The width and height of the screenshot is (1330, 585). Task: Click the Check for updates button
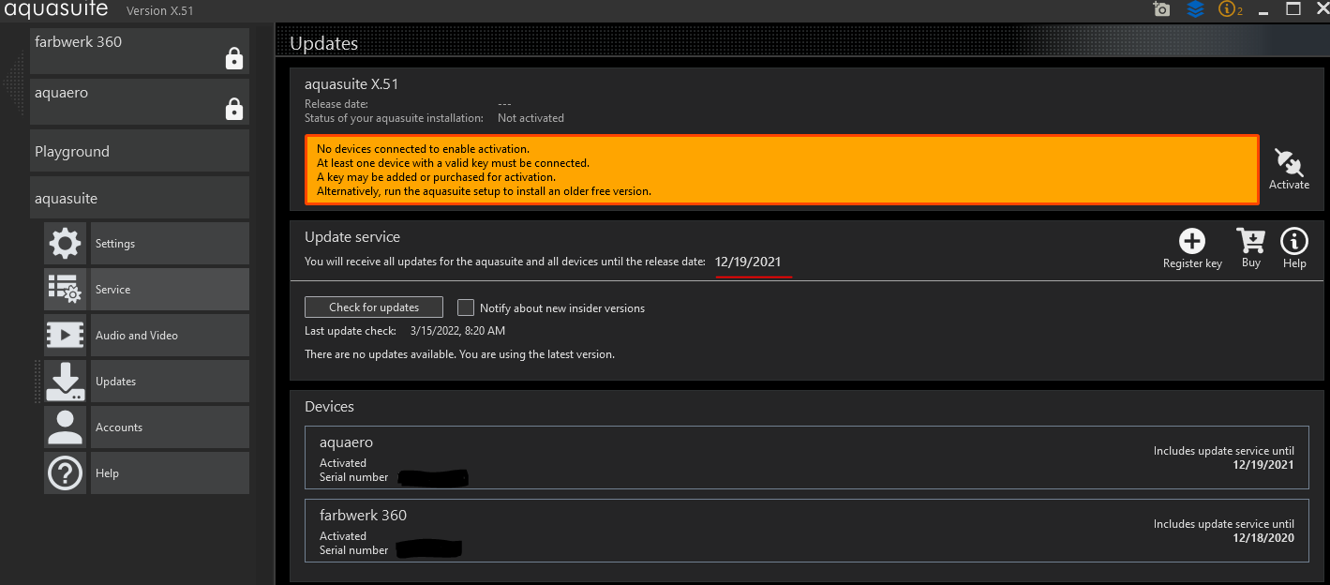374,307
